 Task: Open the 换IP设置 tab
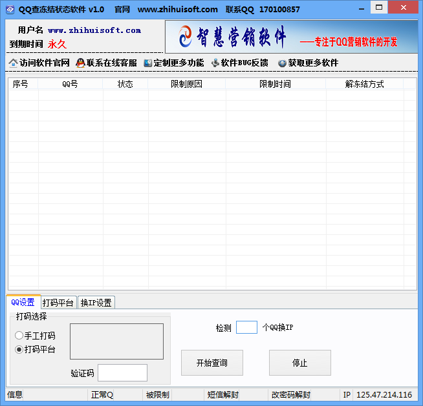coord(96,303)
